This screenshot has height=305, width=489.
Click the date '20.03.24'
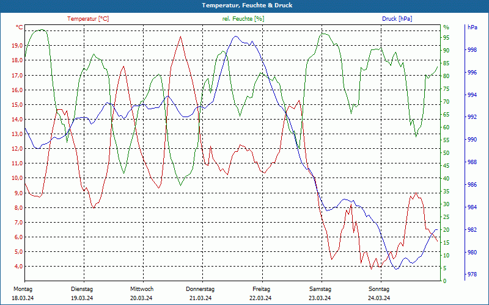[141, 298]
